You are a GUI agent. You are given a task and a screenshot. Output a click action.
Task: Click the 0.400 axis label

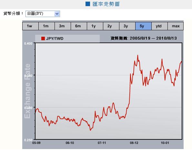click(x=28, y=43)
